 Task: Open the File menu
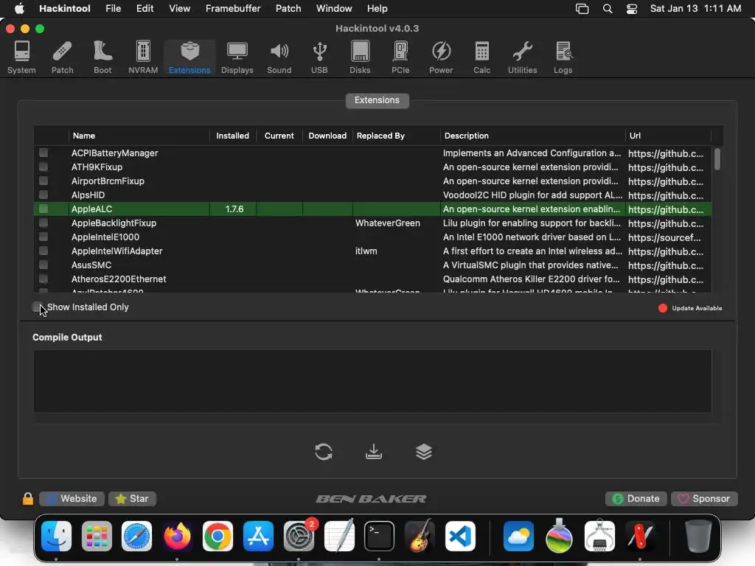(x=113, y=9)
